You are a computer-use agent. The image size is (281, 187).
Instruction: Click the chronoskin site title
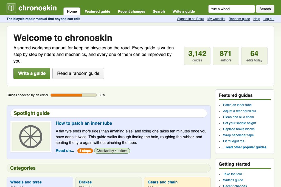coord(37,8)
